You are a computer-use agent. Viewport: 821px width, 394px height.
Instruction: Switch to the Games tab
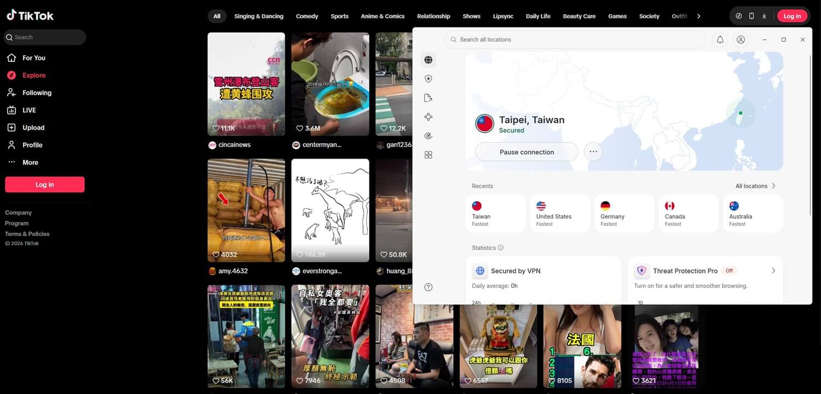point(617,16)
